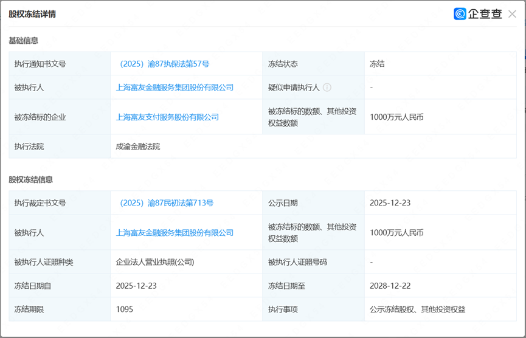
Task: Click info icon beside 疑似申请执行人
Action: click(327, 88)
